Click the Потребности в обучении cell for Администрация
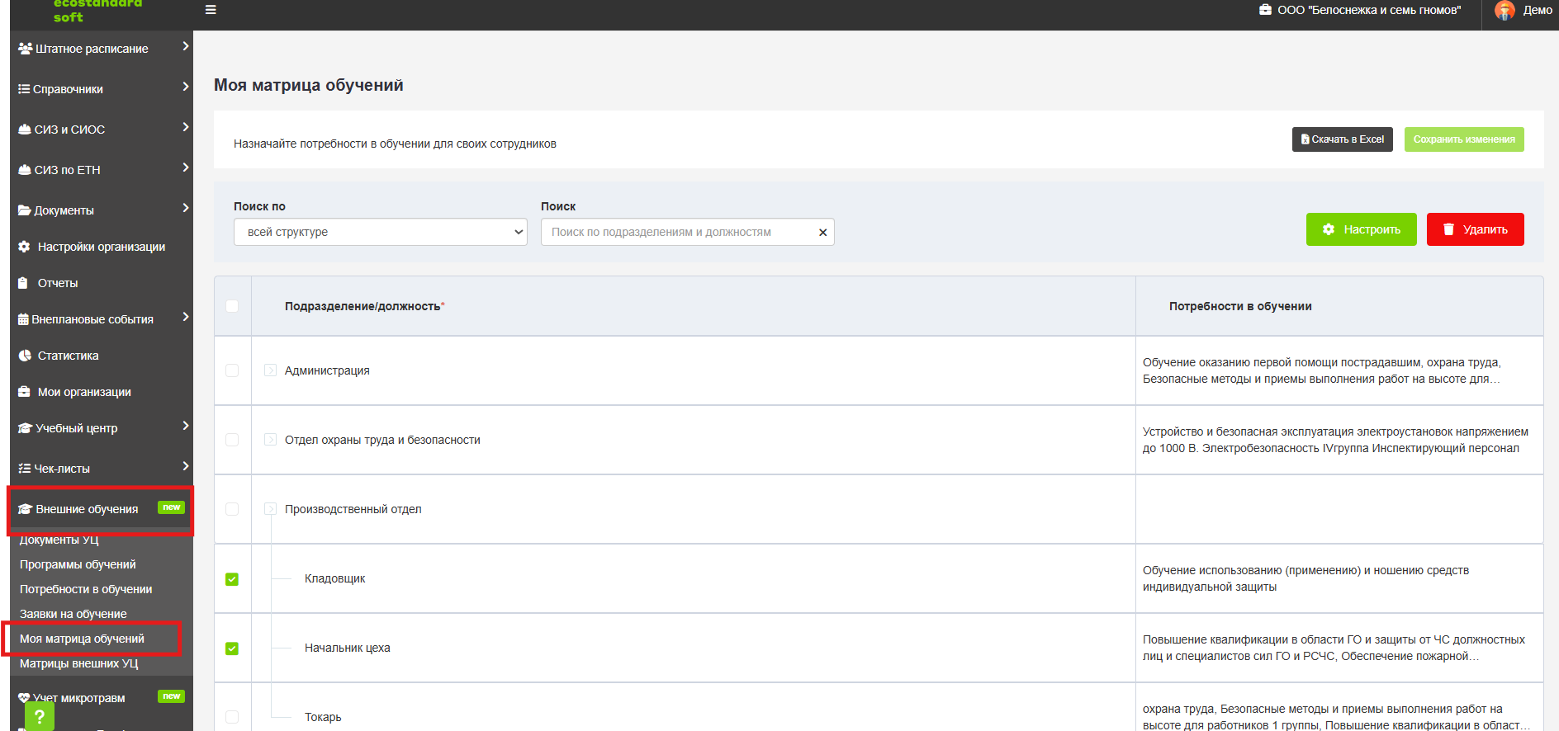 click(x=1339, y=370)
